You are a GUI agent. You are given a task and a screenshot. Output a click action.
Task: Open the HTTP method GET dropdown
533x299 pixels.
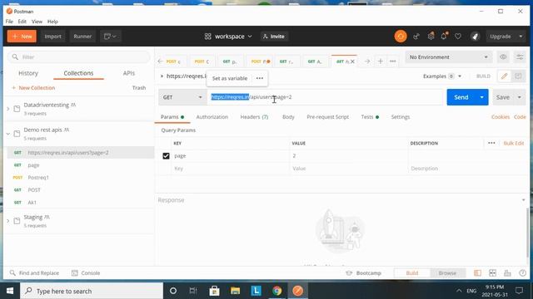tap(182, 97)
